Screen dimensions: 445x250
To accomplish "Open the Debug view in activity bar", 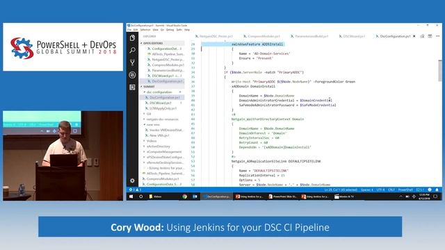I will (x=132, y=75).
